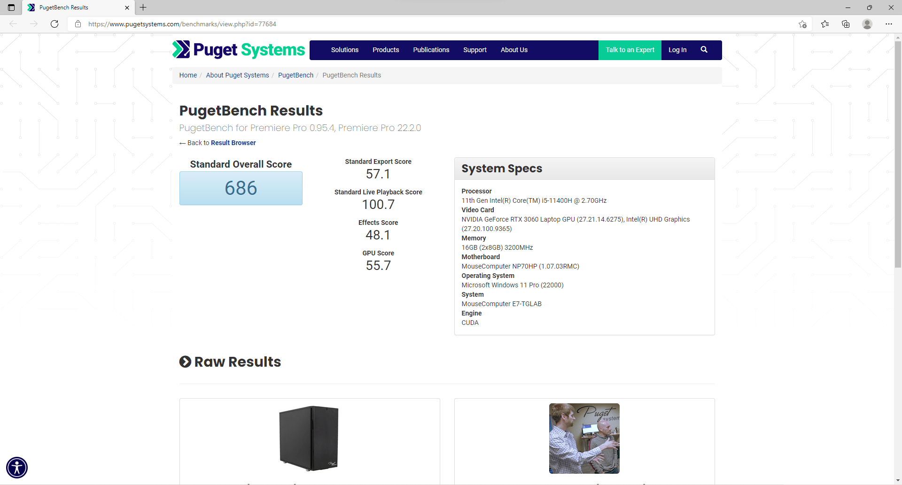Image resolution: width=902 pixels, height=485 pixels.
Task: Open the site search magnifier icon
Action: pos(704,49)
